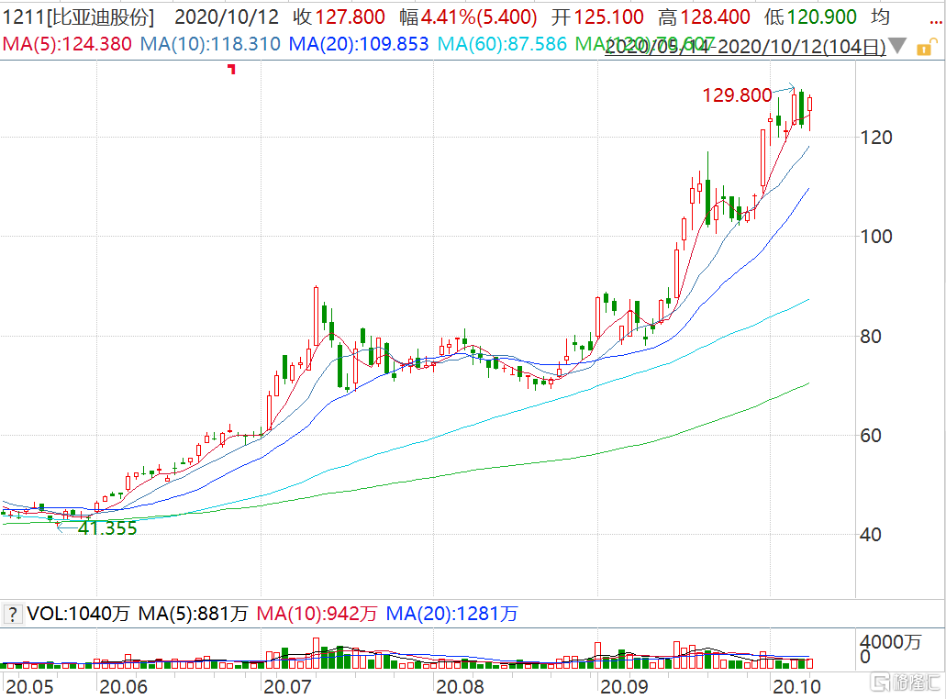
Task: Click the 80 price axis label
Action: point(871,337)
